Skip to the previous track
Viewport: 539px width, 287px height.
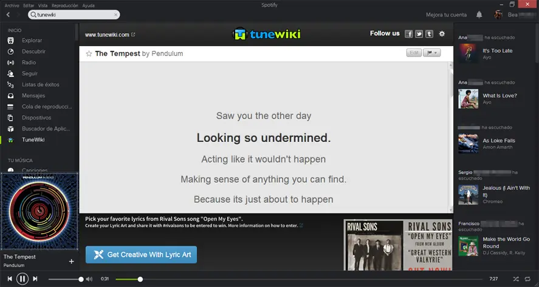coord(10,279)
